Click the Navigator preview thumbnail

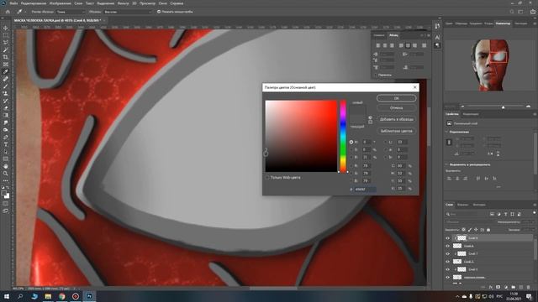pos(490,65)
